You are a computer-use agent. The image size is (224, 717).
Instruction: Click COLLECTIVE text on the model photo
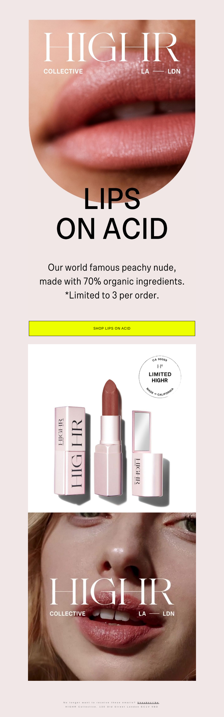67,614
